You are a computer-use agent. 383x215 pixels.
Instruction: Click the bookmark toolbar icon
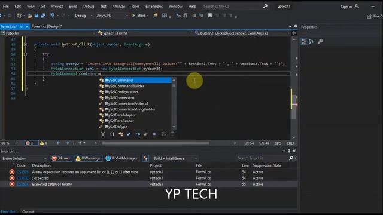point(210,16)
